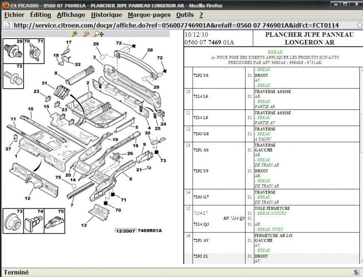The height and width of the screenshot is (277, 363).
Task: Click the zoom out magnifier icon
Action: pyautogui.click(x=86, y=34)
